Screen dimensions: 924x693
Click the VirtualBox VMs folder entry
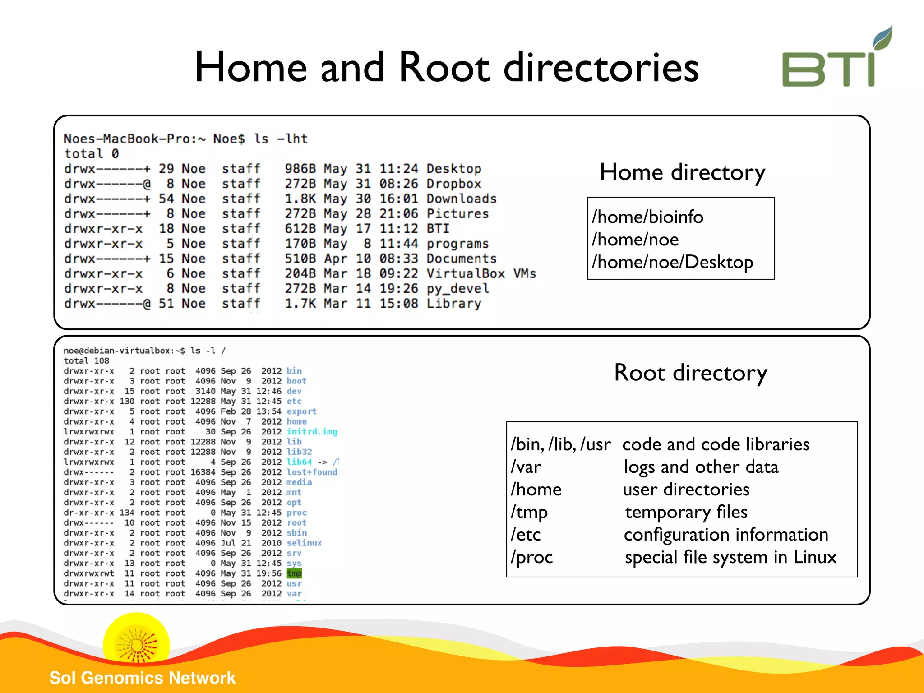coord(481,273)
